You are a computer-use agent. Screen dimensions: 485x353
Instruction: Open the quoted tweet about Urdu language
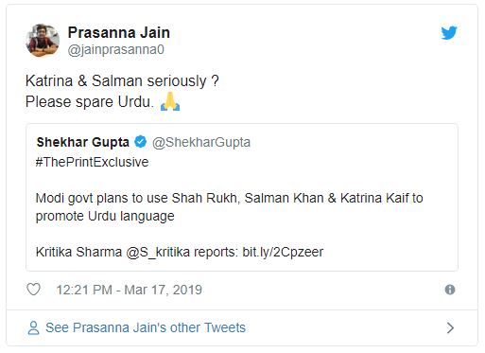[x=242, y=197]
